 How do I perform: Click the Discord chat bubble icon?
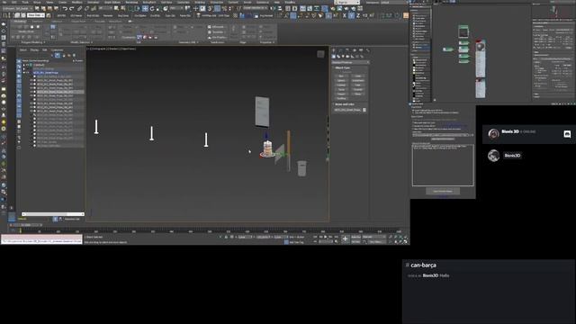pos(567,134)
